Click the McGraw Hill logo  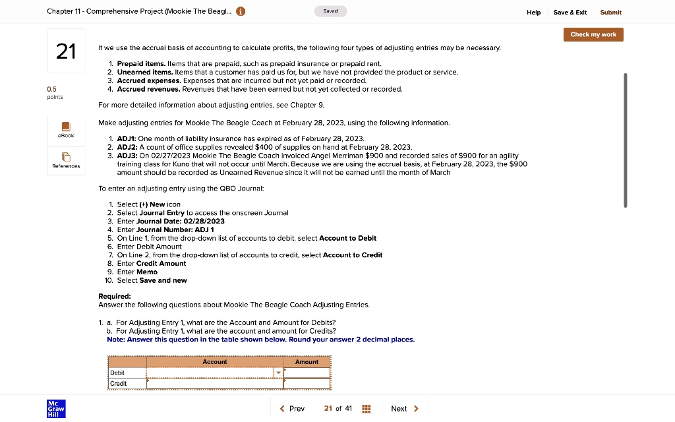(56, 409)
